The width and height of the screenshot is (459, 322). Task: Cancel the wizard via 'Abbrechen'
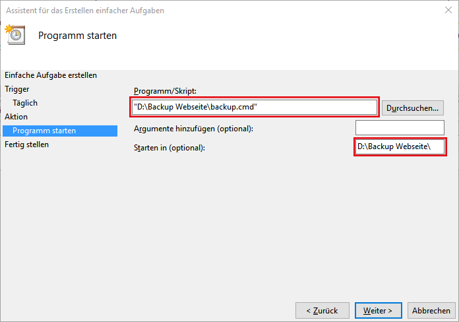(x=431, y=310)
